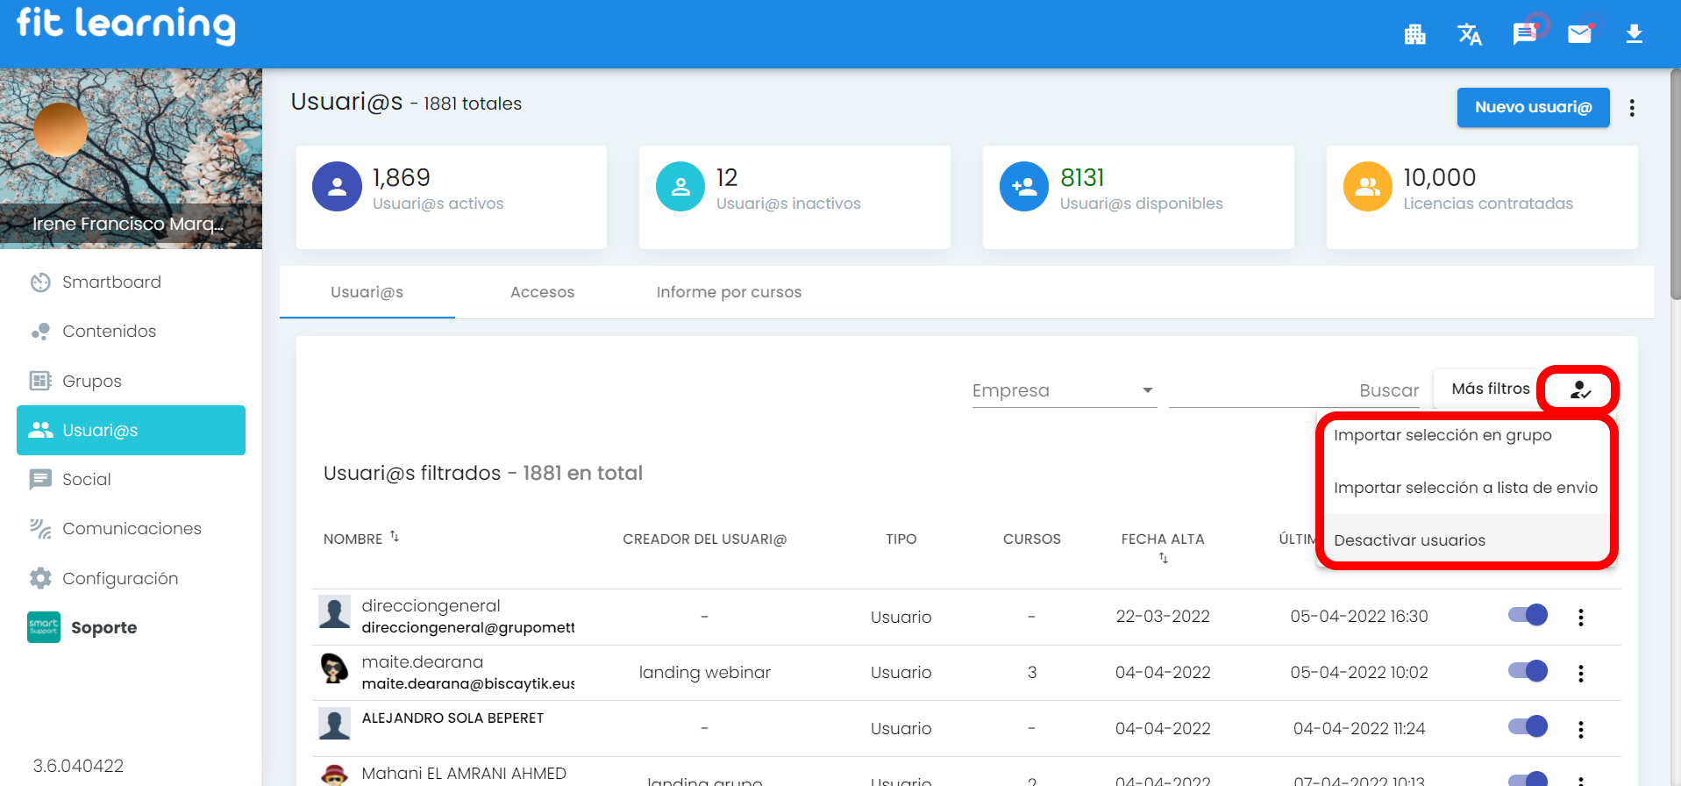Screen dimensions: 1681x786
Task: Disable the maite.dearana user toggle
Action: [x=1528, y=671]
